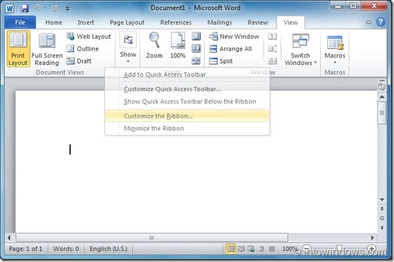Select Customize the Ribbon menu entry
This screenshot has width=394, height=262.
pos(187,116)
